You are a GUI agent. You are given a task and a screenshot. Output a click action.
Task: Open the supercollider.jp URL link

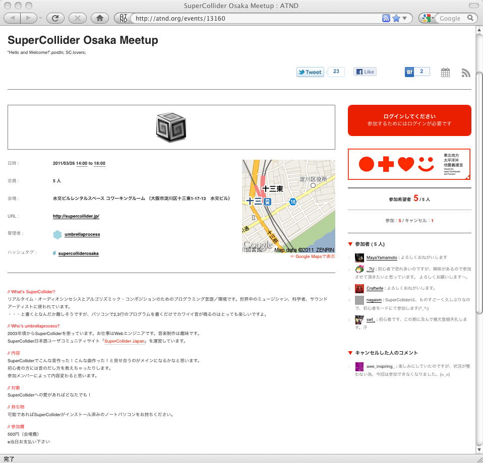tap(76, 216)
